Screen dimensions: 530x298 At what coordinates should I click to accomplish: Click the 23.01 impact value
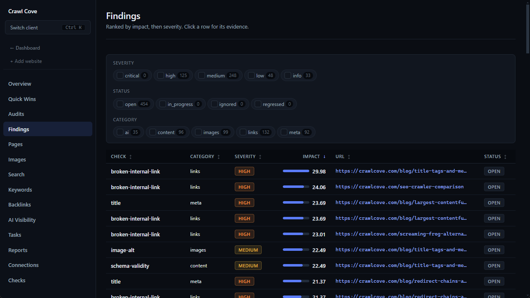(319, 234)
